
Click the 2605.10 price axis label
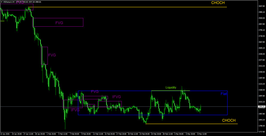click(x=261, y=48)
